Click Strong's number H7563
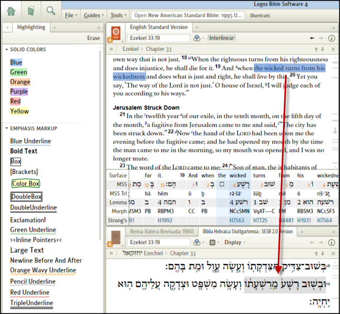Screen dimensions: 340x314 tap(237, 220)
